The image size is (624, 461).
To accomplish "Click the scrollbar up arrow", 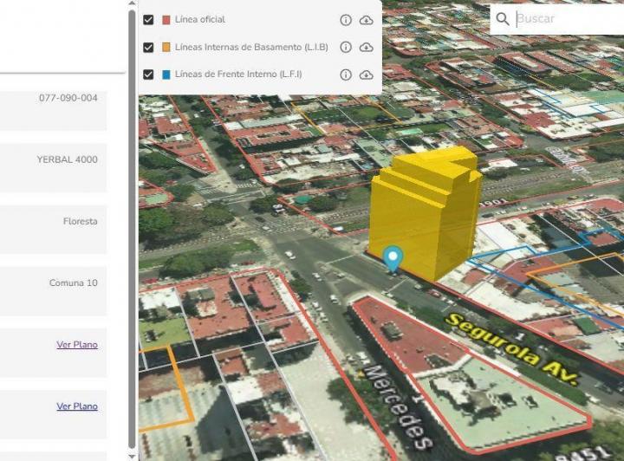I will [x=132, y=3].
